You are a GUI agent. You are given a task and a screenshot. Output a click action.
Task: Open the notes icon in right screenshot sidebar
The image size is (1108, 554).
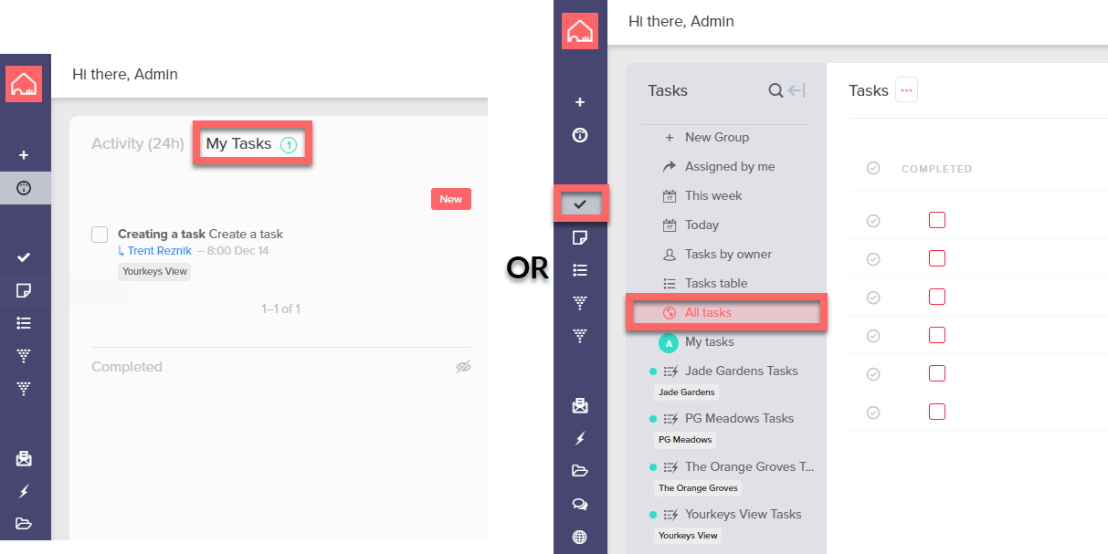pyautogui.click(x=579, y=237)
